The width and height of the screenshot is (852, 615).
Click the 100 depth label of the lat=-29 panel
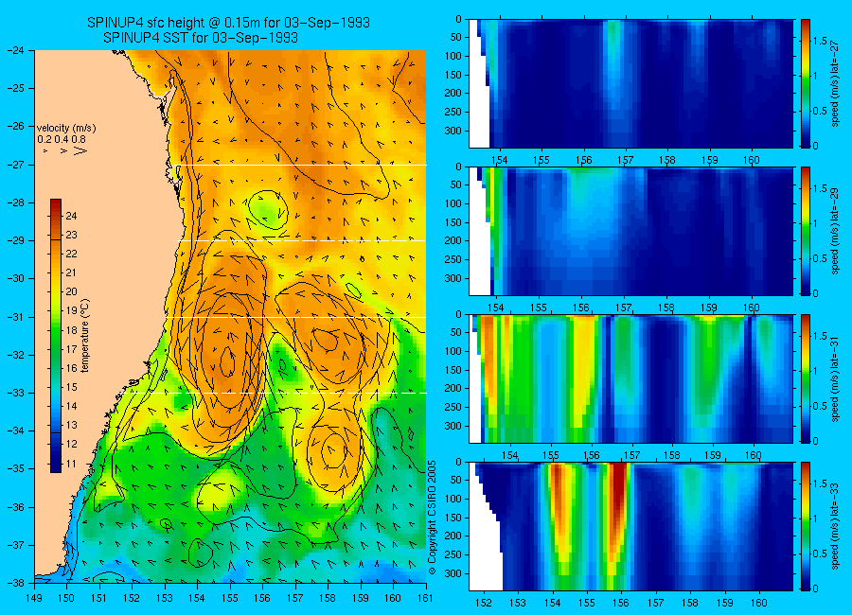pyautogui.click(x=453, y=203)
